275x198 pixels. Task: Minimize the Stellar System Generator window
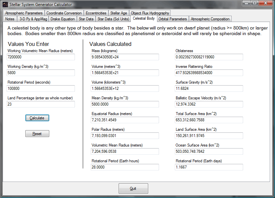click(x=247, y=3)
